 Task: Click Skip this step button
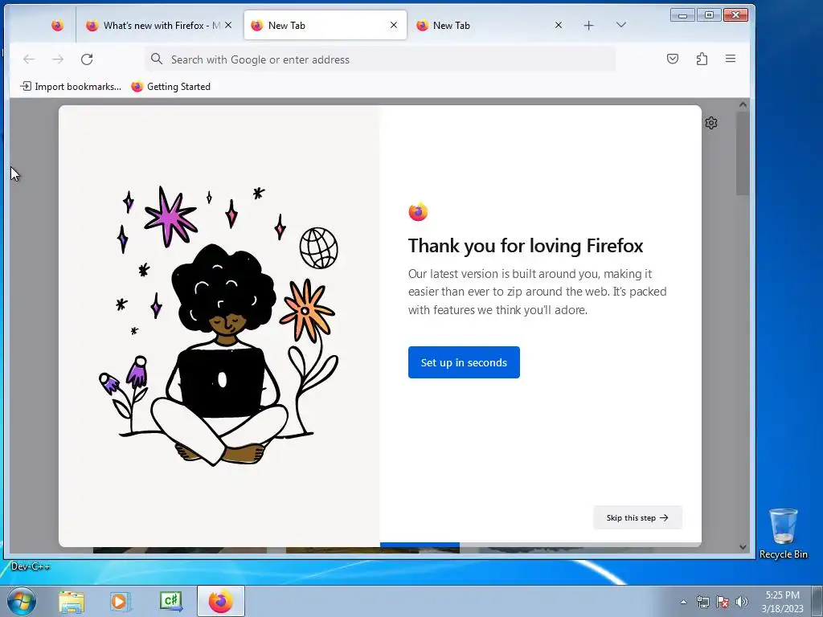637,517
